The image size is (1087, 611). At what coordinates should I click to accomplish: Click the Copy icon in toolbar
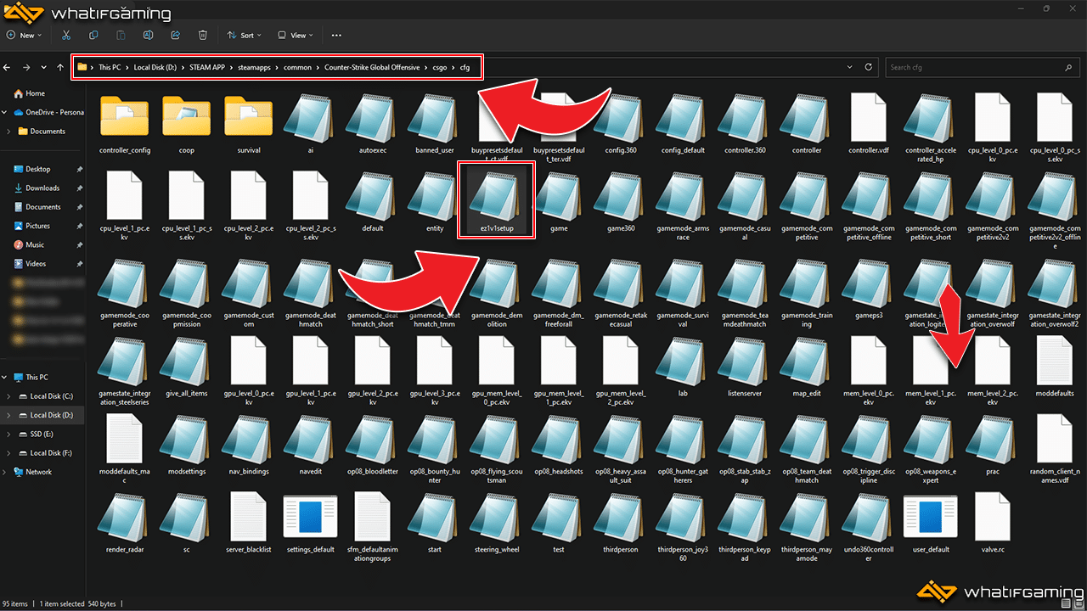[93, 36]
